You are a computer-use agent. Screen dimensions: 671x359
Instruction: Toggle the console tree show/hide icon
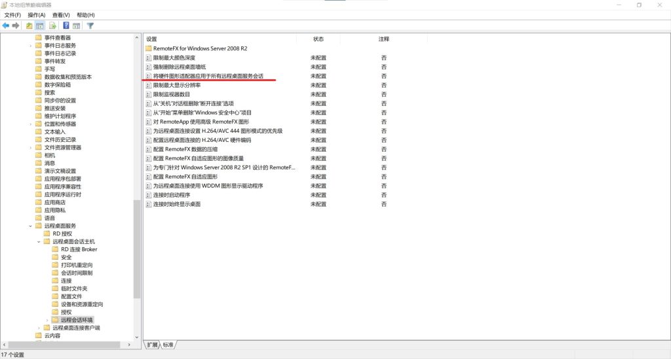point(40,26)
